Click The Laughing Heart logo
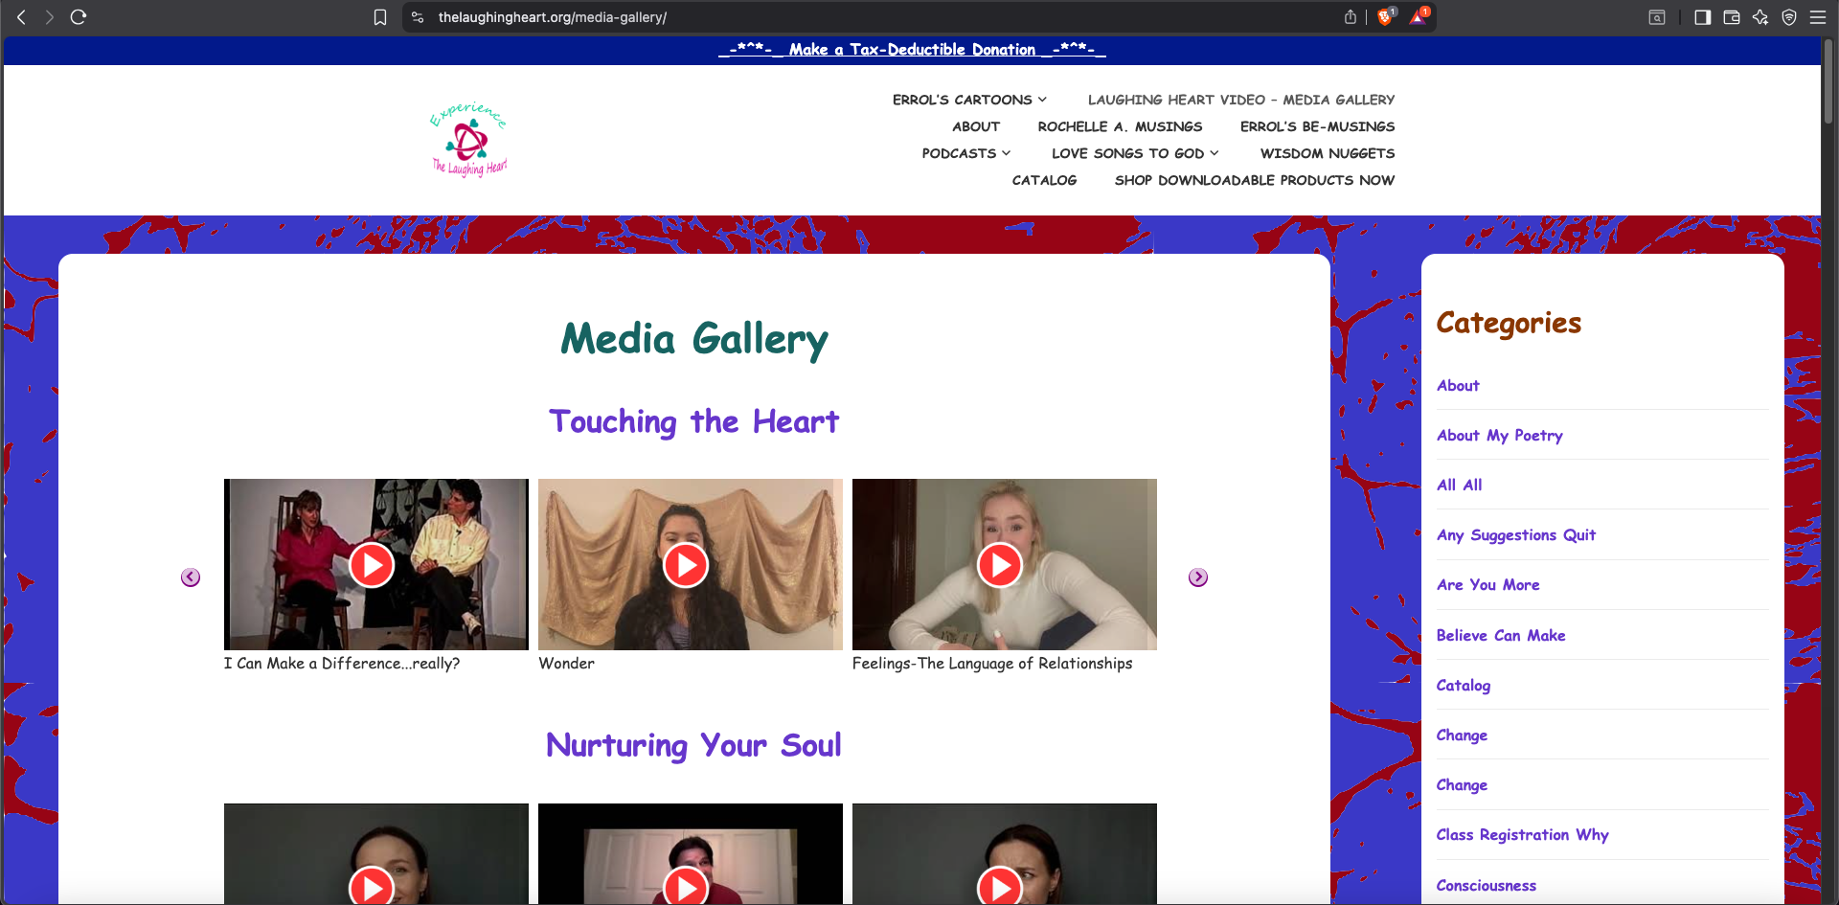 pos(467,141)
